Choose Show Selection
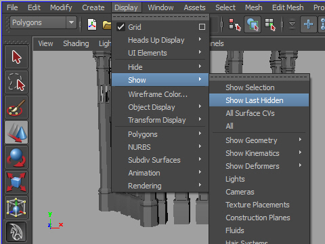The width and height of the screenshot is (325, 244). (259, 87)
